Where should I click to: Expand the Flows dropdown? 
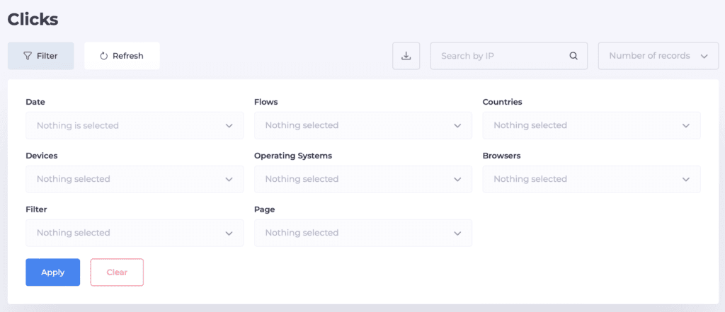(x=362, y=125)
